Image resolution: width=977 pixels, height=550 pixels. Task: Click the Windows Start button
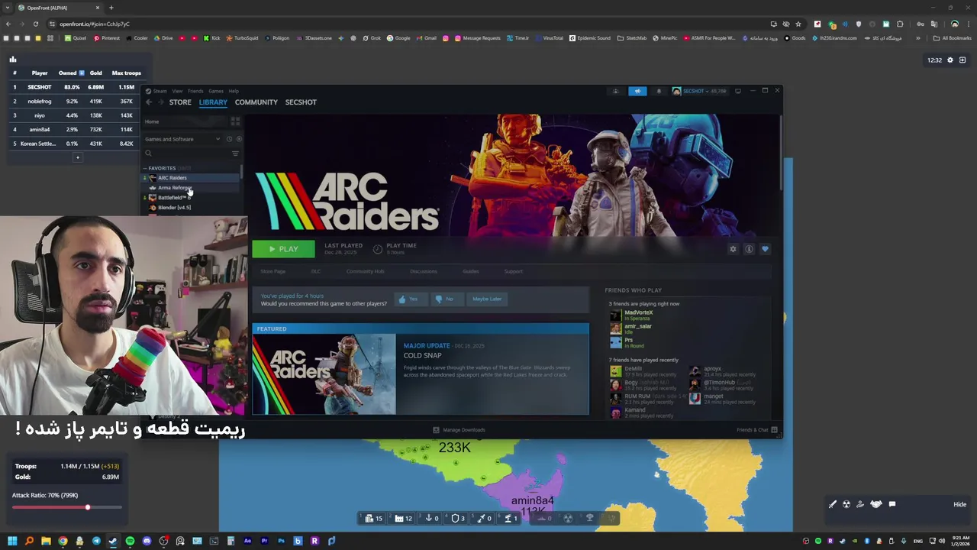coord(12,541)
